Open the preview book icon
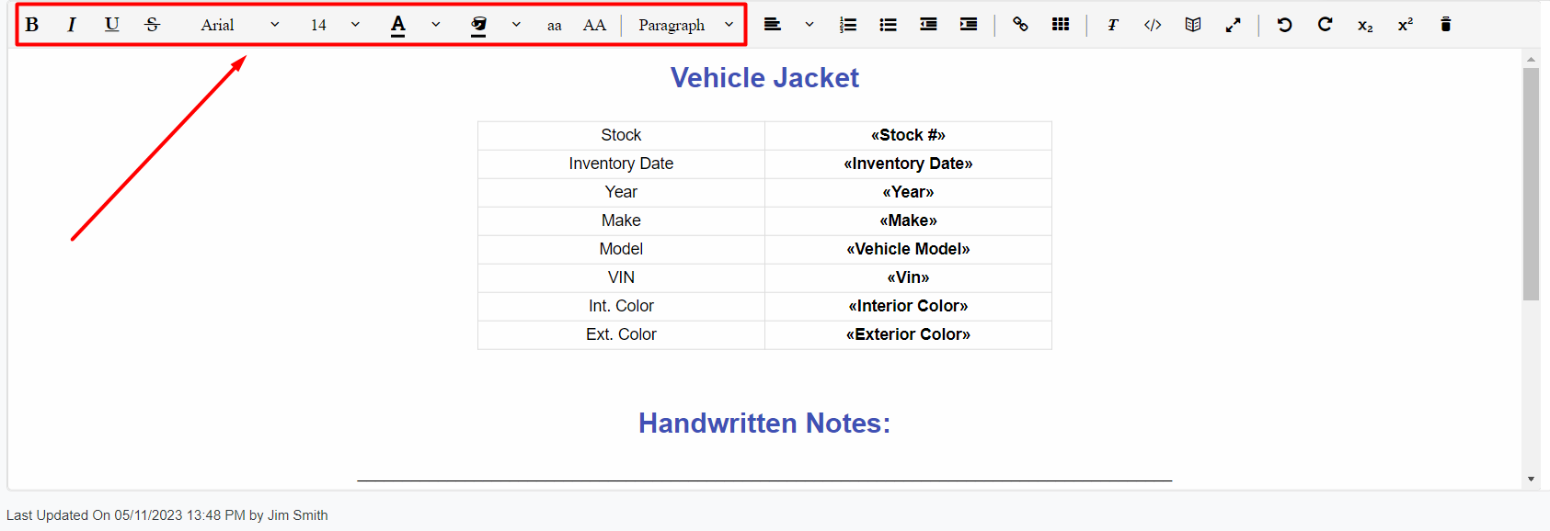The width and height of the screenshot is (1550, 531). coord(1193,25)
